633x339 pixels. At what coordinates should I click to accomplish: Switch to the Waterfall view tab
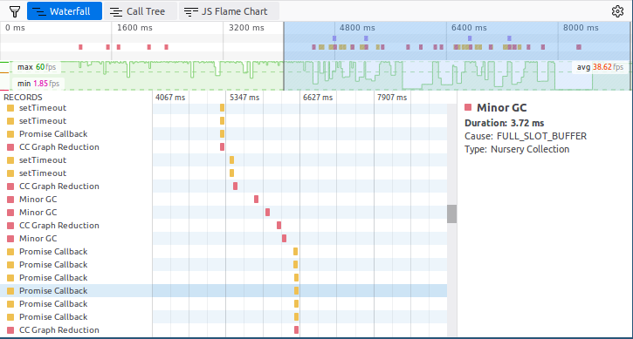65,11
